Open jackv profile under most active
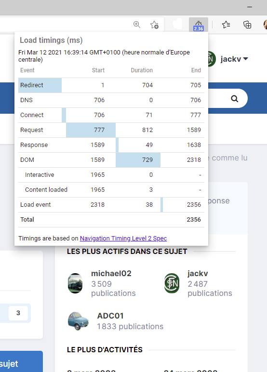Screen dimensions: 267x372 [x=198, y=273]
